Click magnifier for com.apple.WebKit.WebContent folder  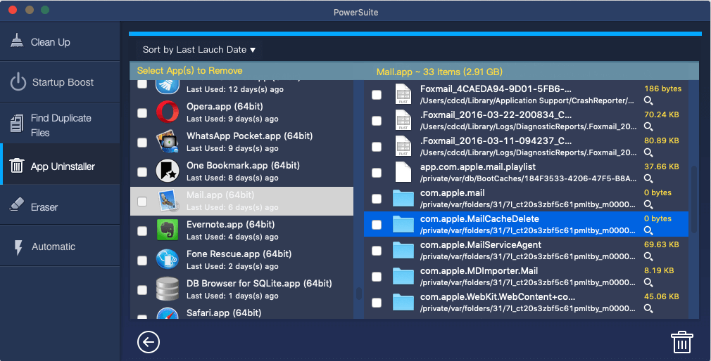pyautogui.click(x=648, y=308)
